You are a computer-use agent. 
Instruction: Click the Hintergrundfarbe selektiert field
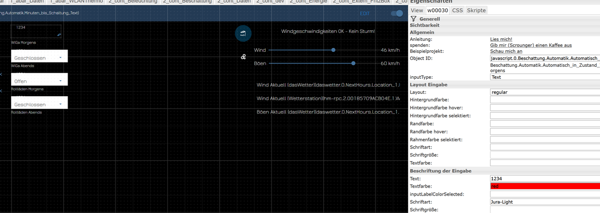coord(545,116)
